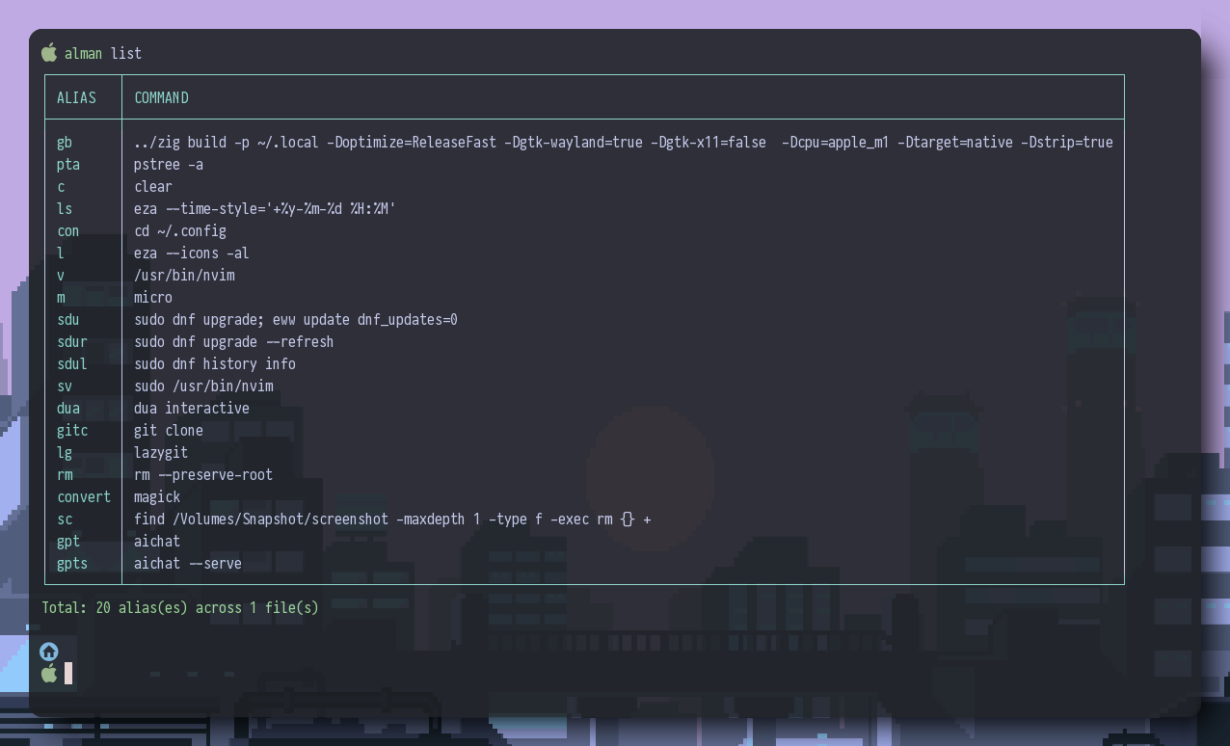The image size is (1230, 746).
Task: Select the 'rm' alias cell
Action: (65, 475)
